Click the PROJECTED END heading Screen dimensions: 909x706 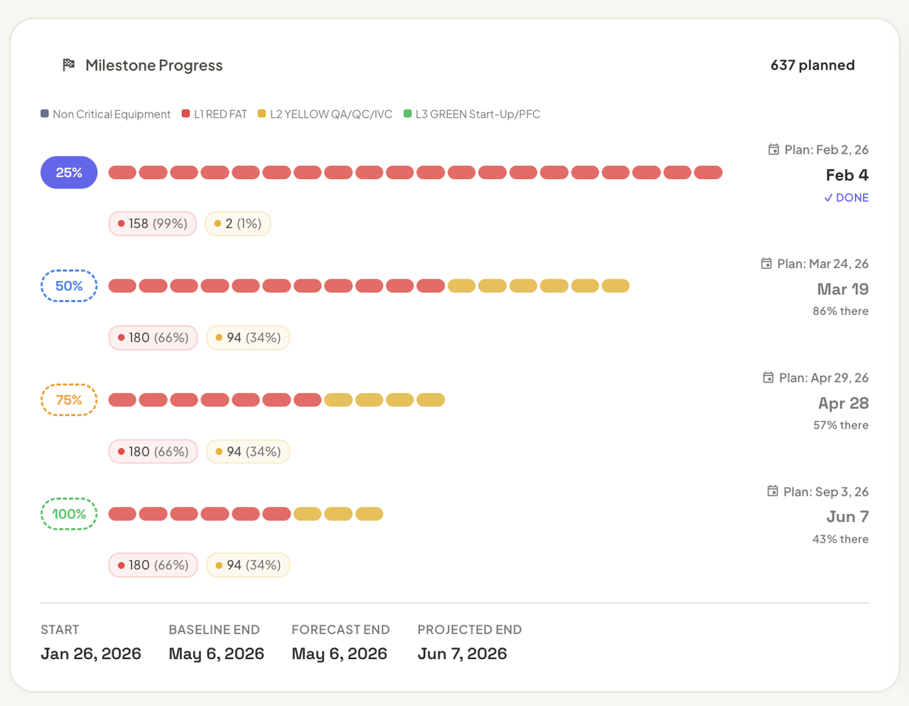click(469, 630)
